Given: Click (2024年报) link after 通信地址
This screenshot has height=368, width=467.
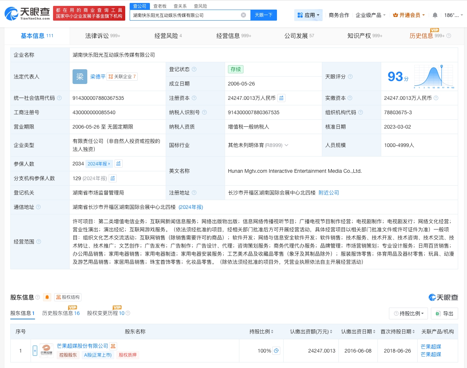Looking at the screenshot, I should [x=191, y=207].
